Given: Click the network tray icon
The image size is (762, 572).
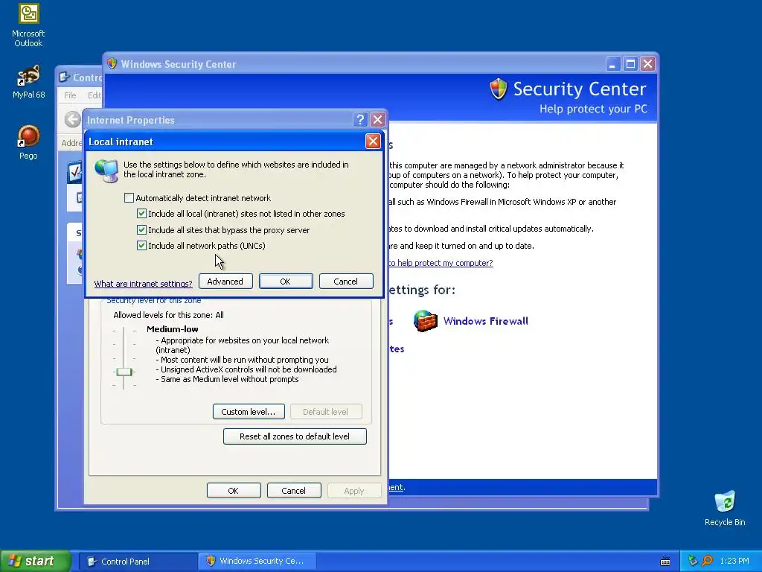Looking at the screenshot, I should point(693,561).
